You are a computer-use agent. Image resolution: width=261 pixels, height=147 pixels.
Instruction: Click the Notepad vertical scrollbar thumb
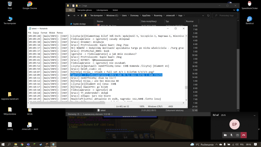[x=186, y=88]
